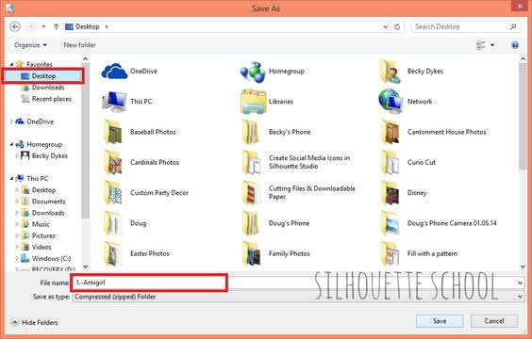This screenshot has width=532, height=339.
Task: Expand Documents under This PC
Action: click(x=17, y=202)
